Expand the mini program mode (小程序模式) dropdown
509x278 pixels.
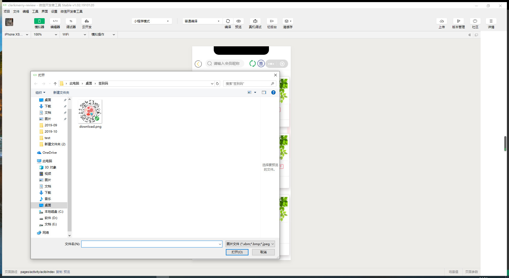pos(152,21)
